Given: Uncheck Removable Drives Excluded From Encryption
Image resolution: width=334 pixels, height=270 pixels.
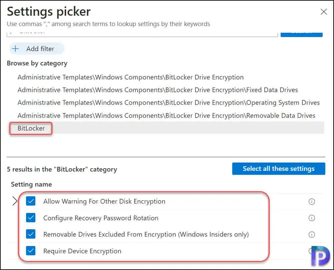Looking at the screenshot, I should (x=31, y=234).
